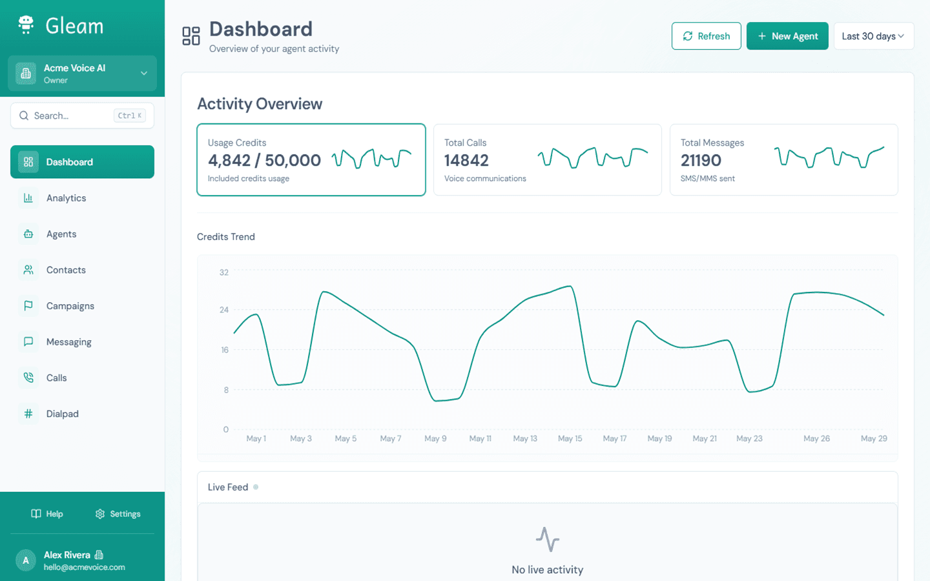Navigate to Contacts
The image size is (930, 581).
pos(82,270)
